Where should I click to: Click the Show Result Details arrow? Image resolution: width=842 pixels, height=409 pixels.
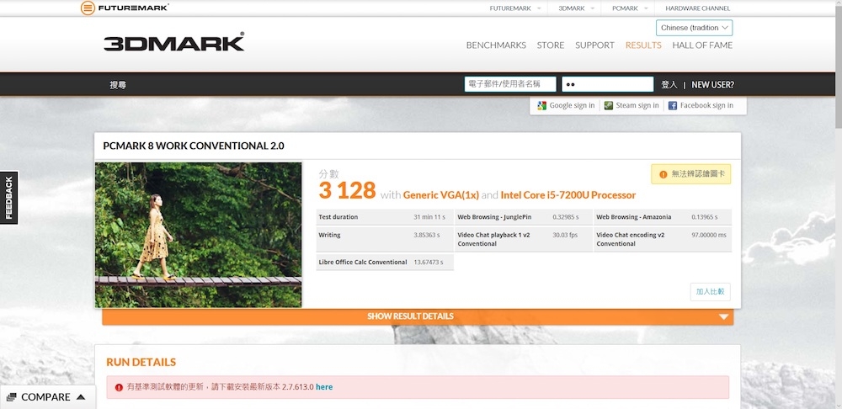[x=723, y=316]
